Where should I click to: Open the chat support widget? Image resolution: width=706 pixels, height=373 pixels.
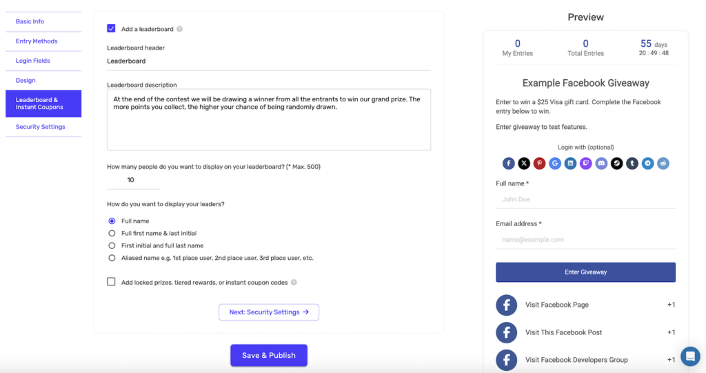click(x=689, y=356)
